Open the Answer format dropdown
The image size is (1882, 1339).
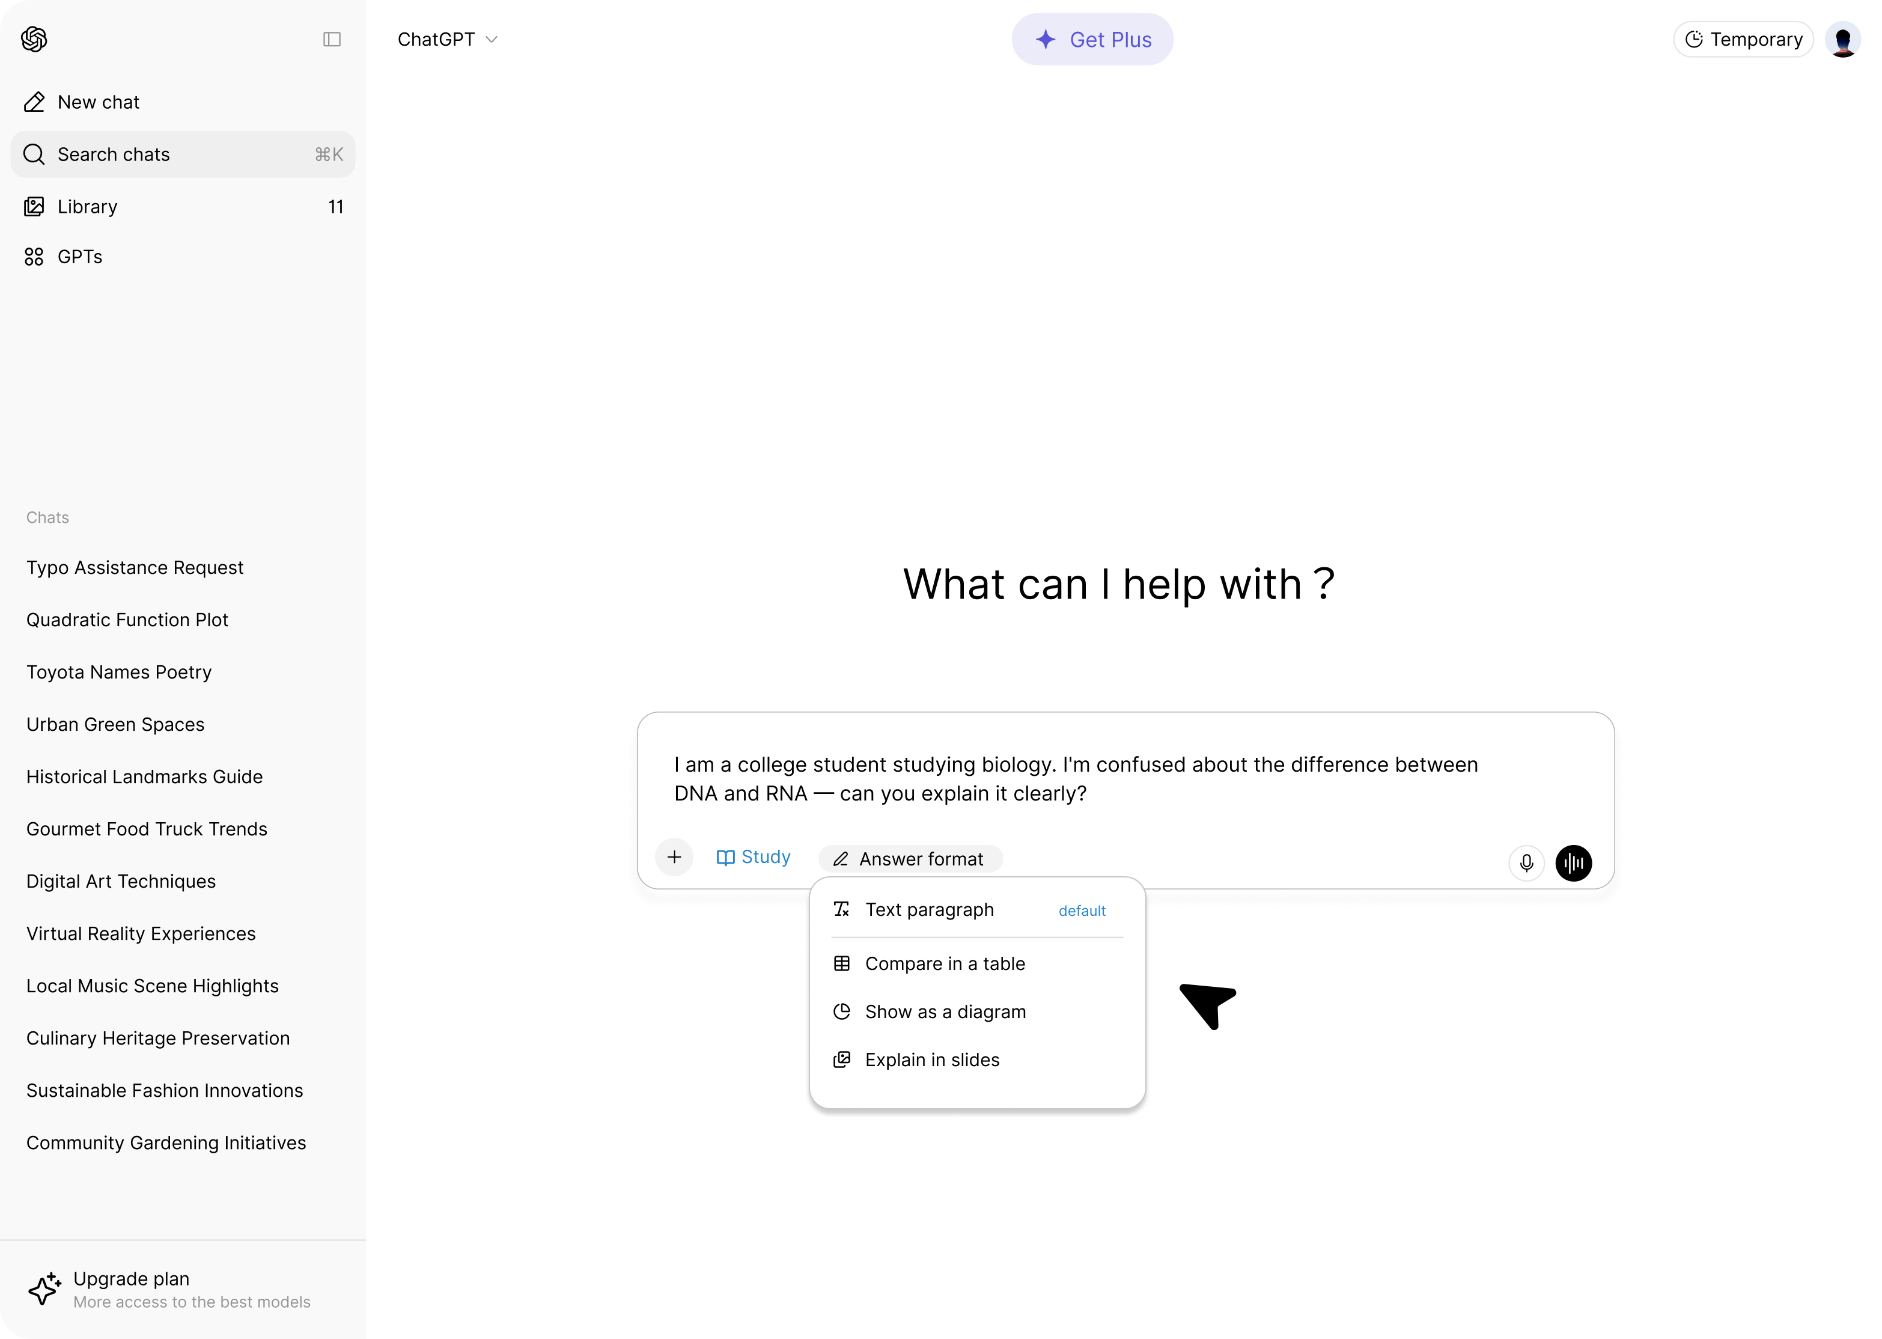[910, 859]
